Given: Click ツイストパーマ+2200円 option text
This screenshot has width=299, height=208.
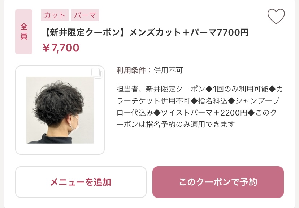Looking at the screenshot, I should [204, 113].
